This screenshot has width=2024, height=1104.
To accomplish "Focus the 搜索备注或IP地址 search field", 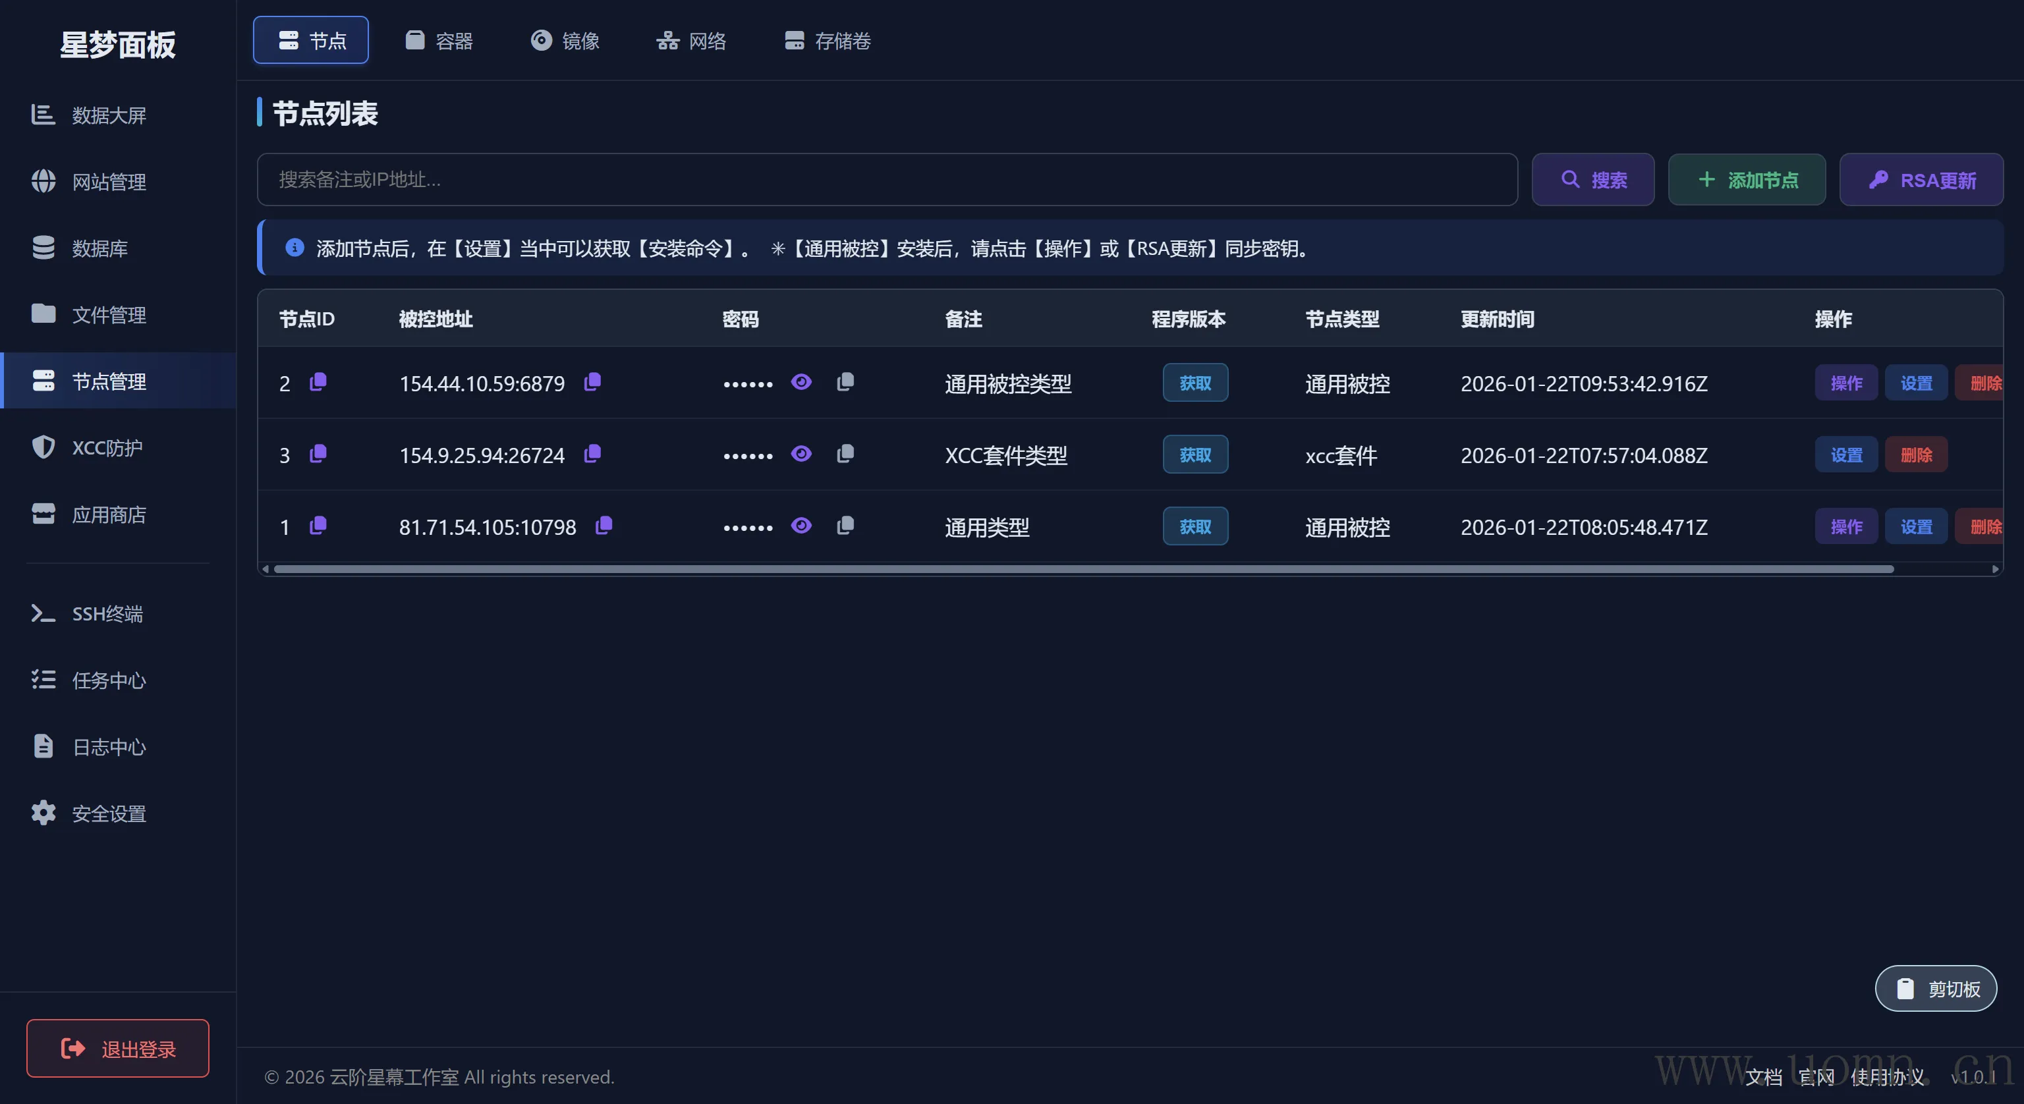I will click(x=886, y=180).
